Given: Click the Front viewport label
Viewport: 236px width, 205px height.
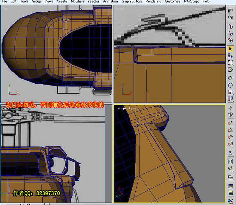Looking at the screenshot, I should pos(120,9).
